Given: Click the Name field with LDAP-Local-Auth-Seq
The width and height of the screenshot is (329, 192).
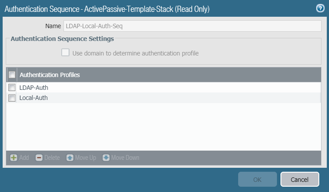Looking at the screenshot, I should coord(192,26).
